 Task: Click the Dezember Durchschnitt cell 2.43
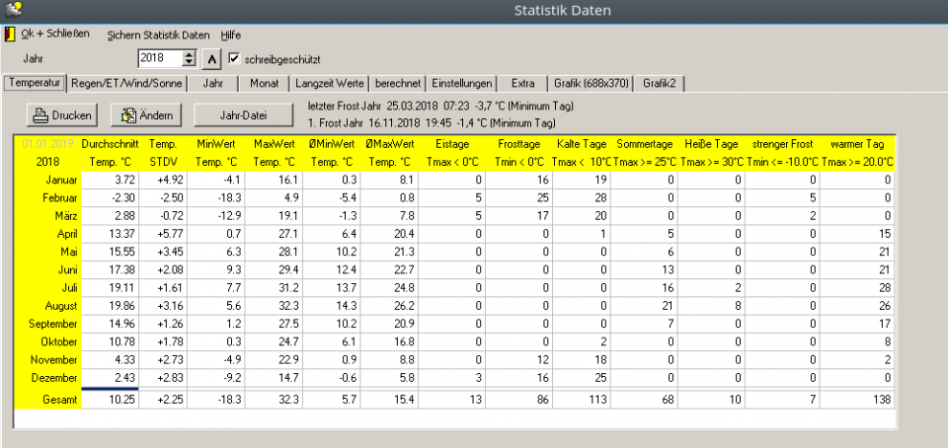(x=110, y=380)
